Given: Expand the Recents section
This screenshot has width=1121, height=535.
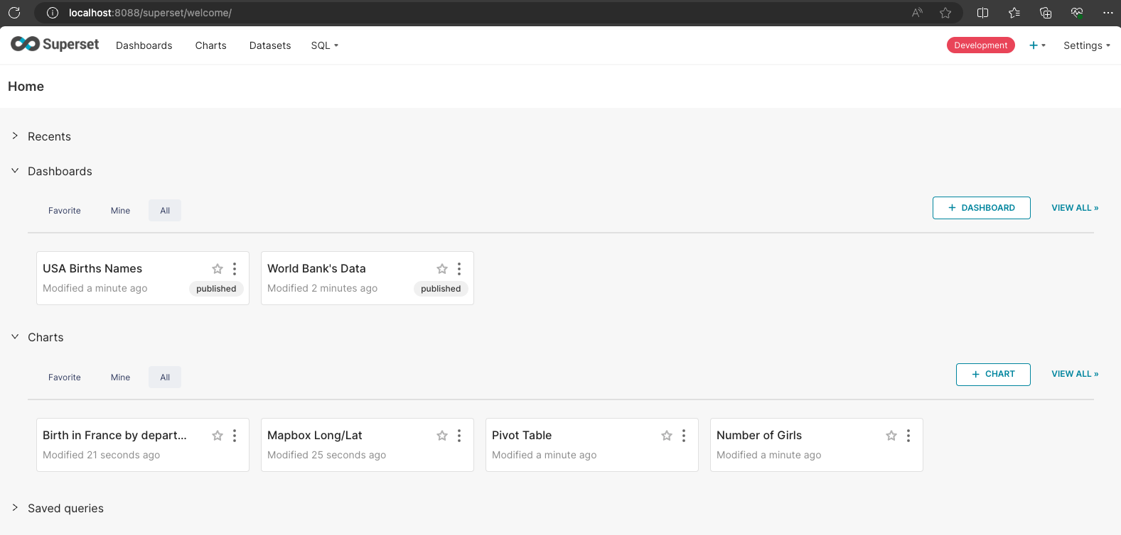Looking at the screenshot, I should (15, 136).
